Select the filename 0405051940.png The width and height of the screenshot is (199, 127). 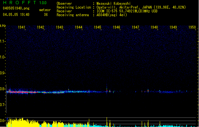(16, 8)
